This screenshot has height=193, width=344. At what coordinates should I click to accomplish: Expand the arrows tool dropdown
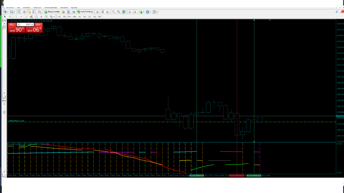coord(54,17)
